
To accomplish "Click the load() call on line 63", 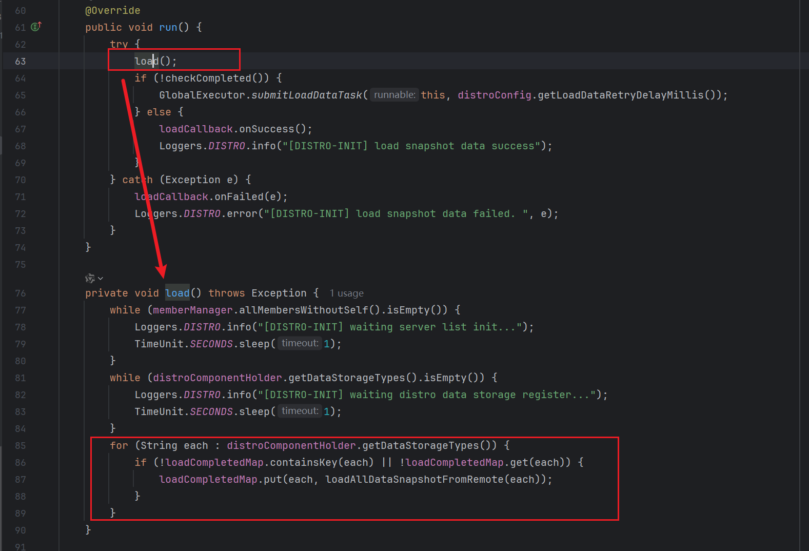I will [147, 61].
